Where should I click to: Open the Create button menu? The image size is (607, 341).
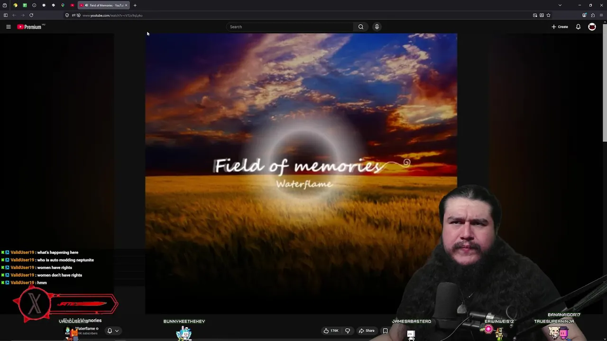click(x=560, y=27)
